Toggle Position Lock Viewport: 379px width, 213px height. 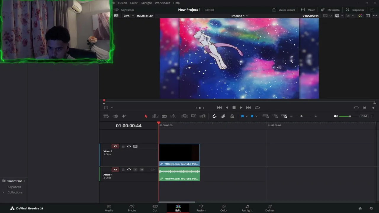point(232,116)
